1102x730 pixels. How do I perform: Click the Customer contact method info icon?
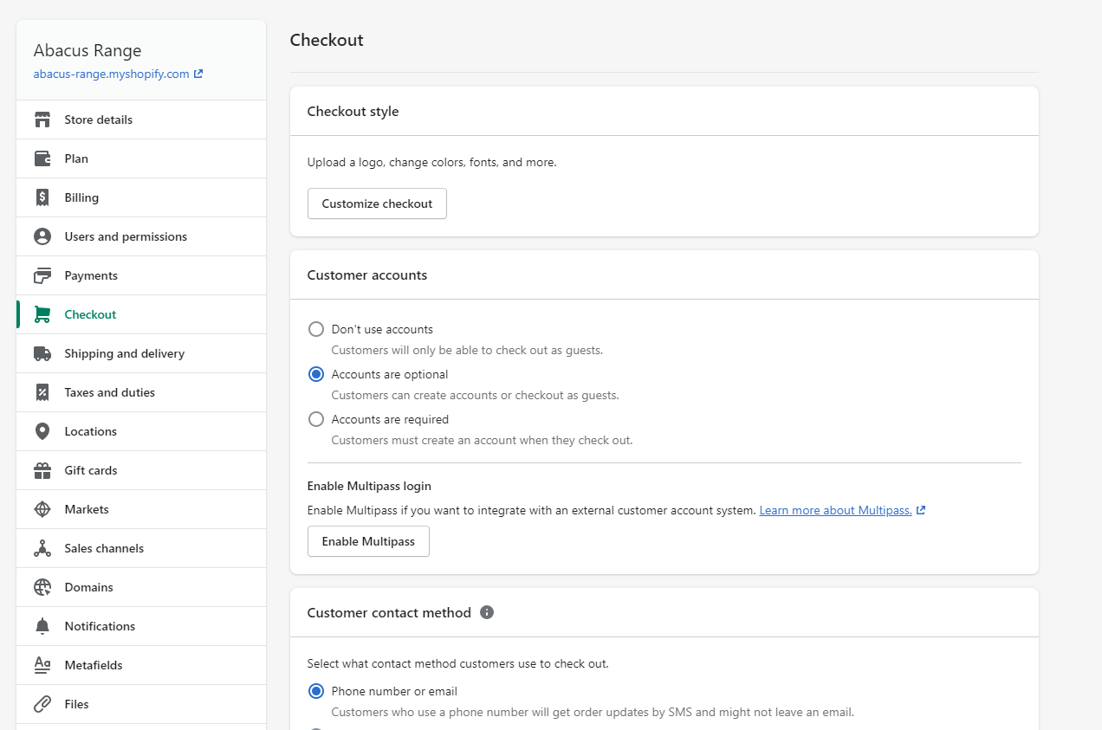point(487,612)
